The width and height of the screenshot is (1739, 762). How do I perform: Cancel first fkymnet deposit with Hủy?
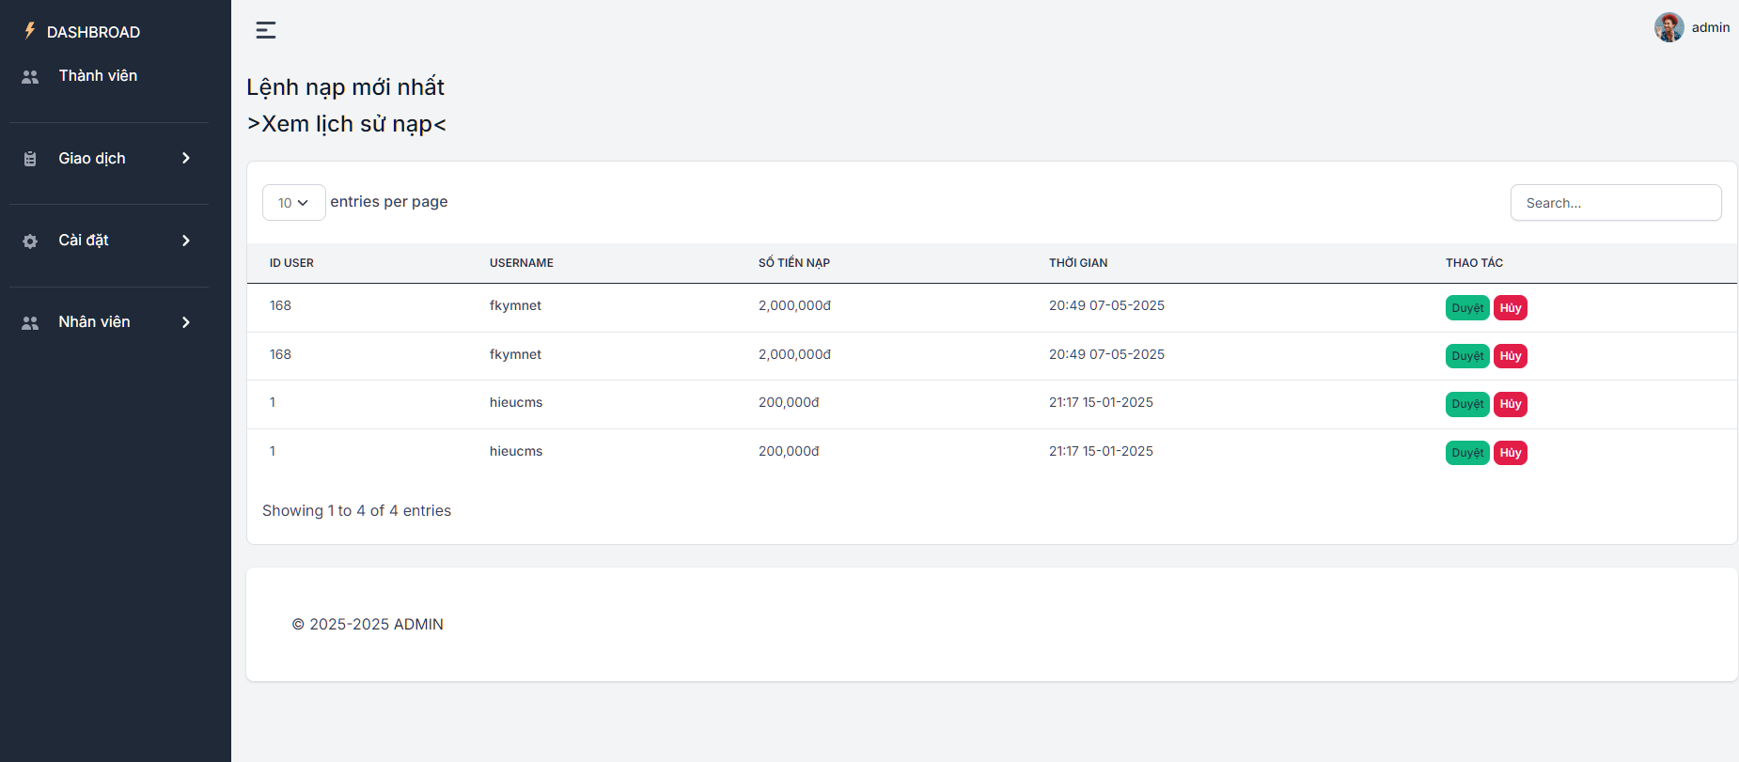click(1510, 308)
